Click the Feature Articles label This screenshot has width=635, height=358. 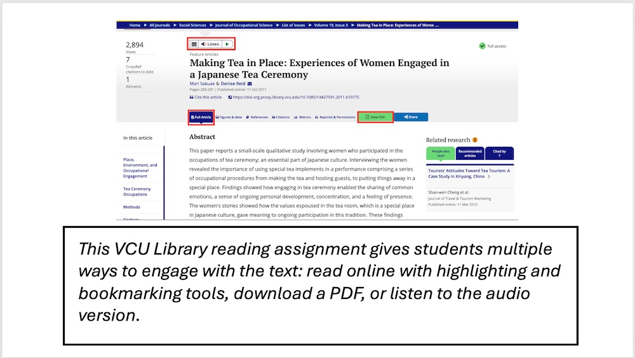pos(204,54)
